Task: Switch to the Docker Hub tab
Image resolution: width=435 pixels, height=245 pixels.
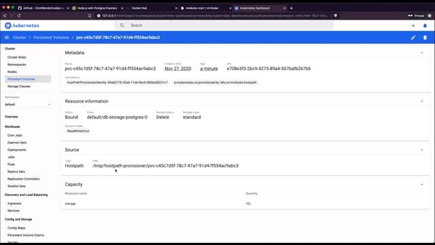Action: click(x=151, y=8)
